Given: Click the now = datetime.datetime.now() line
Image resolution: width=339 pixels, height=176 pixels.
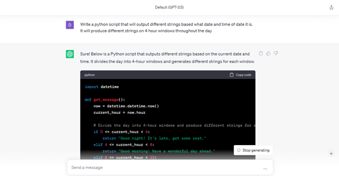Looking at the screenshot, I should tap(126, 106).
